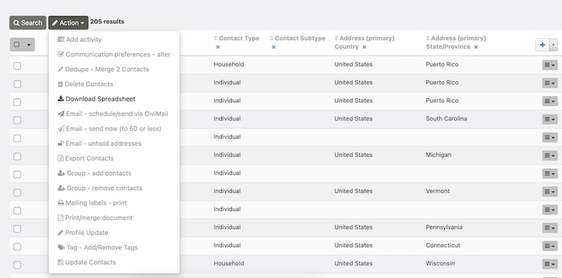The image size is (562, 278).
Task: Open row actions menu for Pennsylvania row
Action: click(x=549, y=228)
